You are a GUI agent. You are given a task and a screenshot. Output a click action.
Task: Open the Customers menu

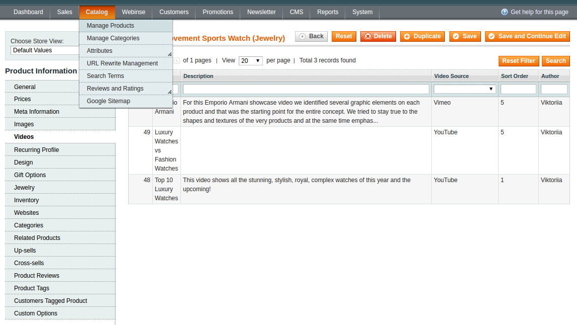(174, 12)
